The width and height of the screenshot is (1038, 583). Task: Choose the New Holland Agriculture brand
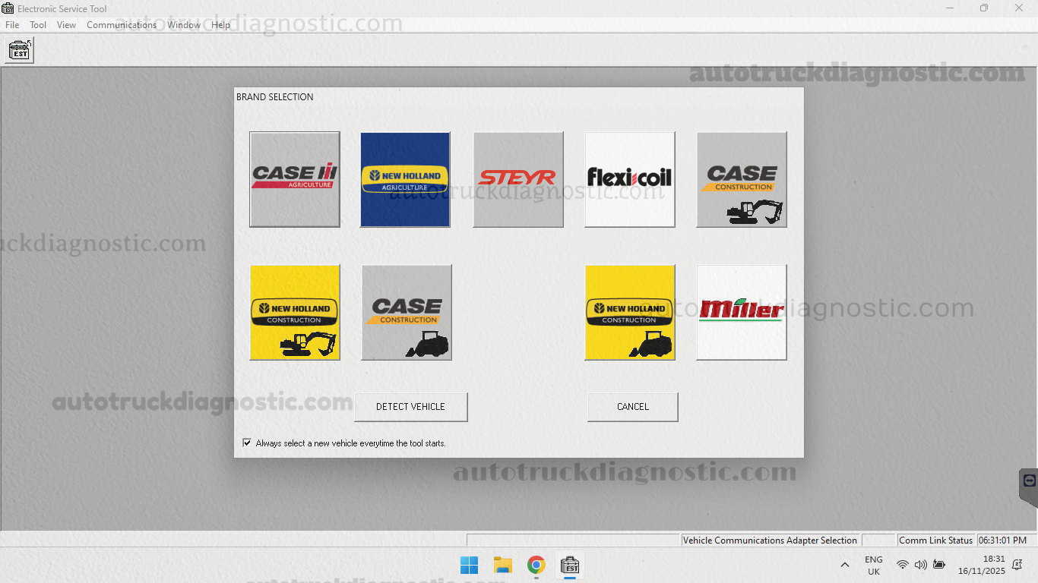point(405,179)
